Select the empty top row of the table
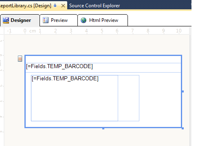 pyautogui.click(x=103, y=60)
